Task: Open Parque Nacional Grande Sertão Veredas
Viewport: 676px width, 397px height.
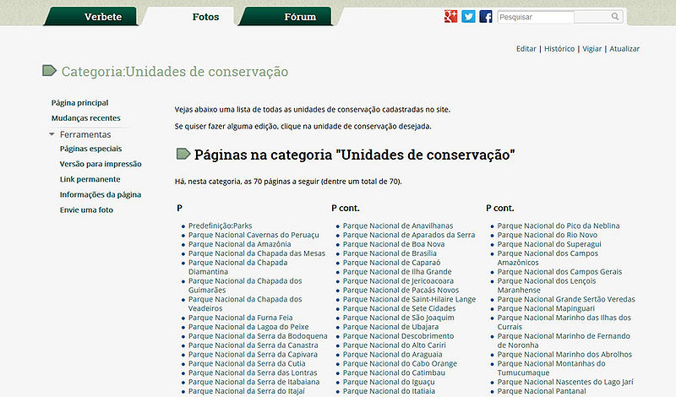Action: pos(566,299)
